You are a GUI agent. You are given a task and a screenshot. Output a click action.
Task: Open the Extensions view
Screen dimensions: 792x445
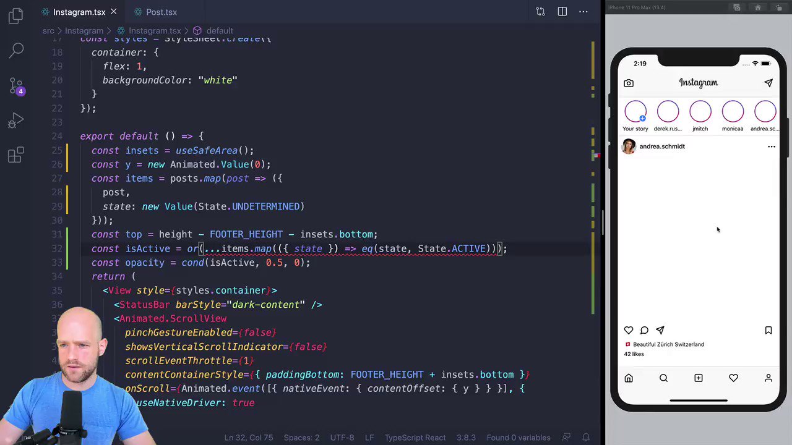[15, 156]
